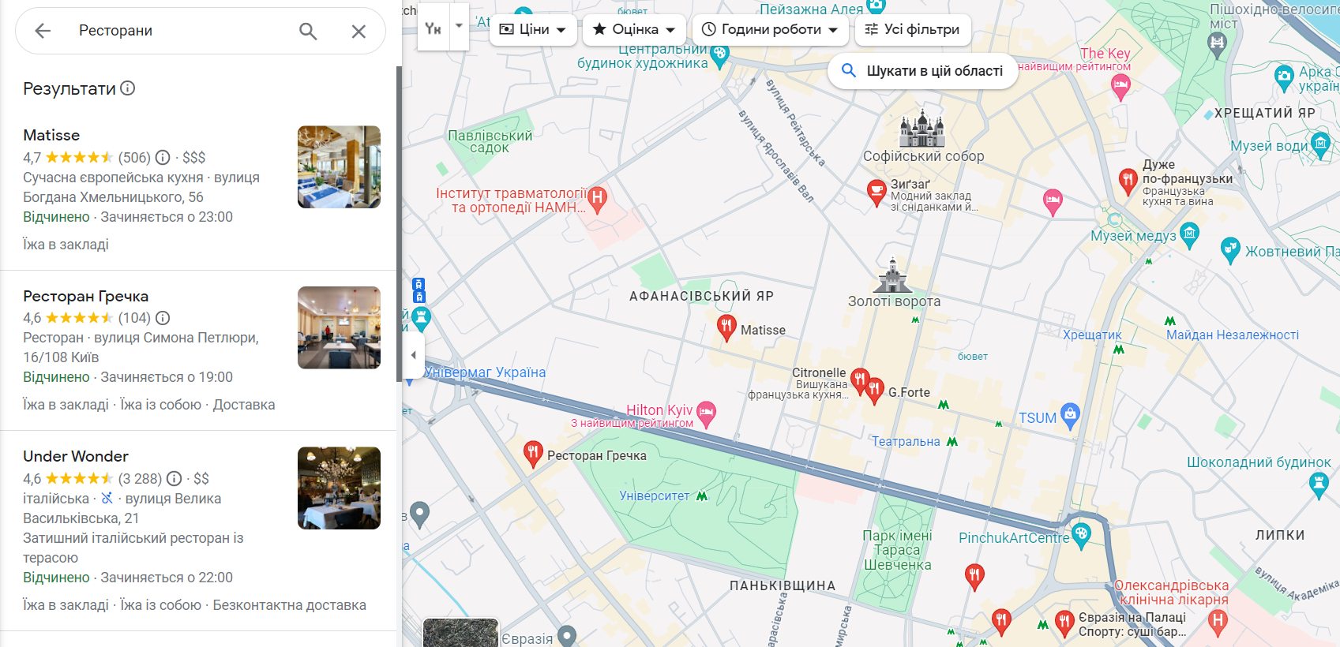Open the Оцінка rating filter dropdown
This screenshot has width=1340, height=647.
coord(635,29)
